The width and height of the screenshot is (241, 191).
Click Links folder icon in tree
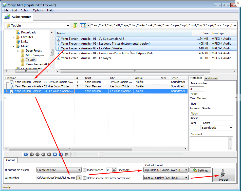coord(18,42)
